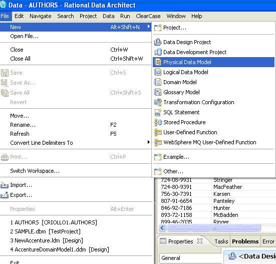The height and width of the screenshot is (264, 276).
Task: Click the Project... wizard icon
Action: point(158,28)
